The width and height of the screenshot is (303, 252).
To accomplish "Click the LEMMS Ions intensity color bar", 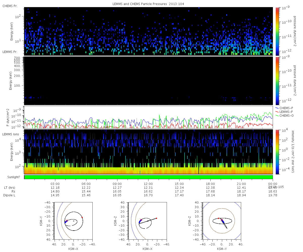I will [x=277, y=152].
